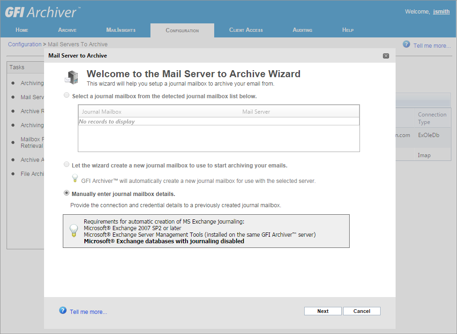The height and width of the screenshot is (334, 457).
Task: Close the Mail Server to Archive dialog
Action: click(386, 56)
